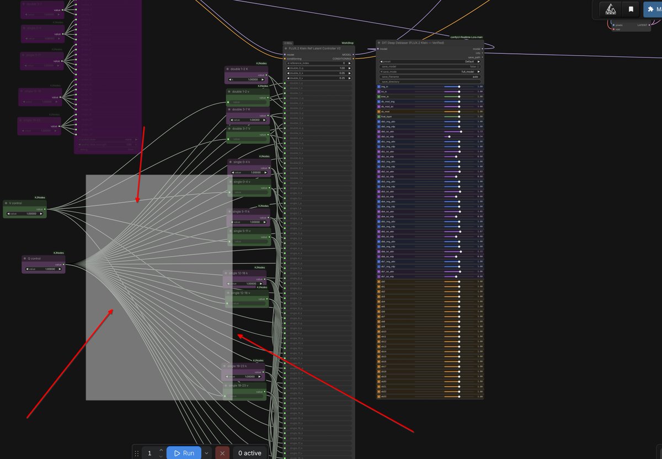Screen dimensions: 662x459
Task: Click the 0 active queue indicator
Action: point(249,452)
